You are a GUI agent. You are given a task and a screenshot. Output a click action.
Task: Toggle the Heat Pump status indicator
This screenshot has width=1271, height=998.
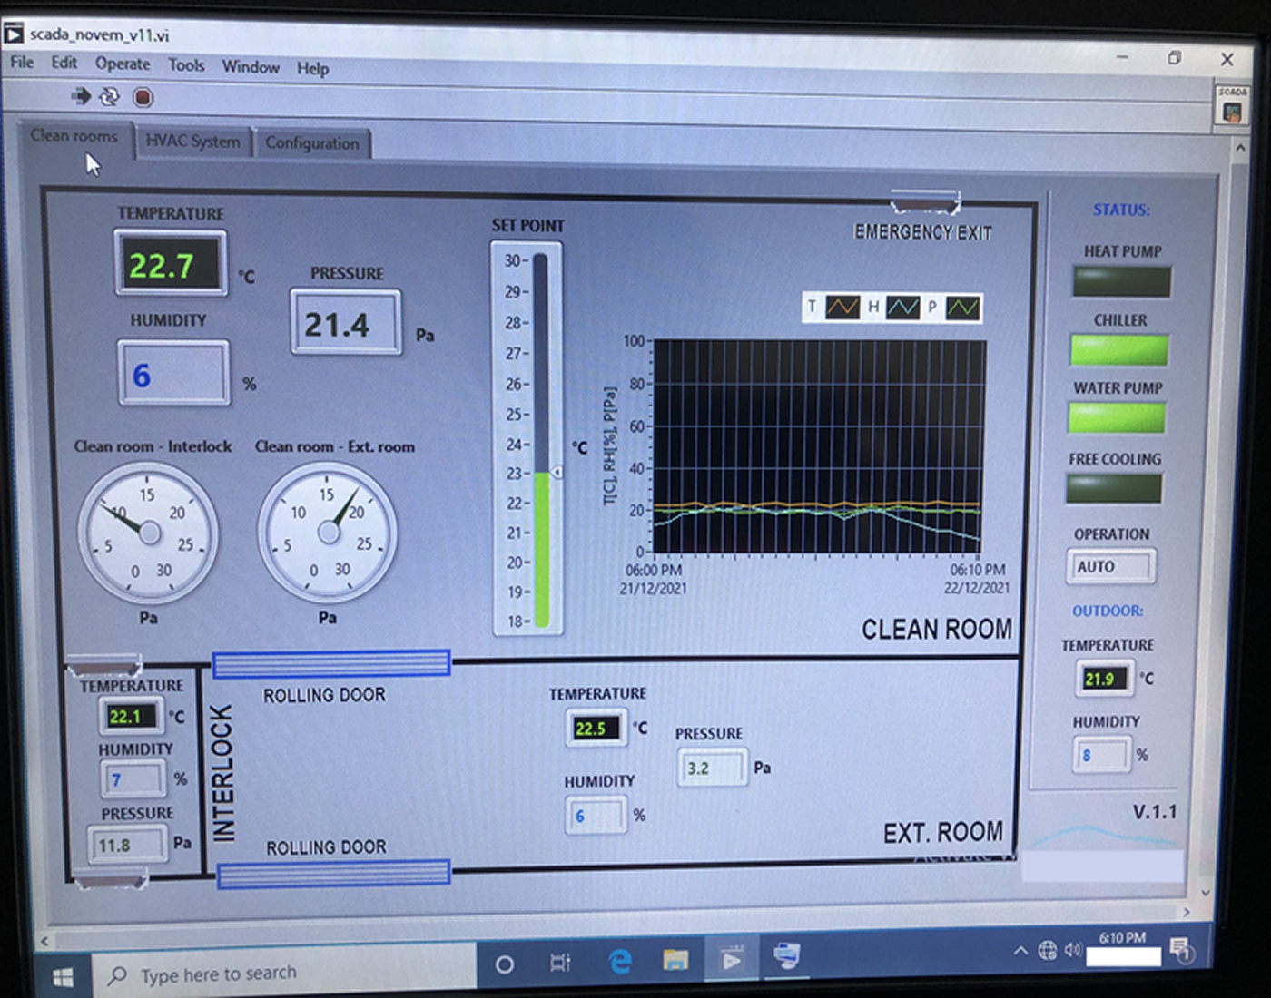(x=1121, y=282)
